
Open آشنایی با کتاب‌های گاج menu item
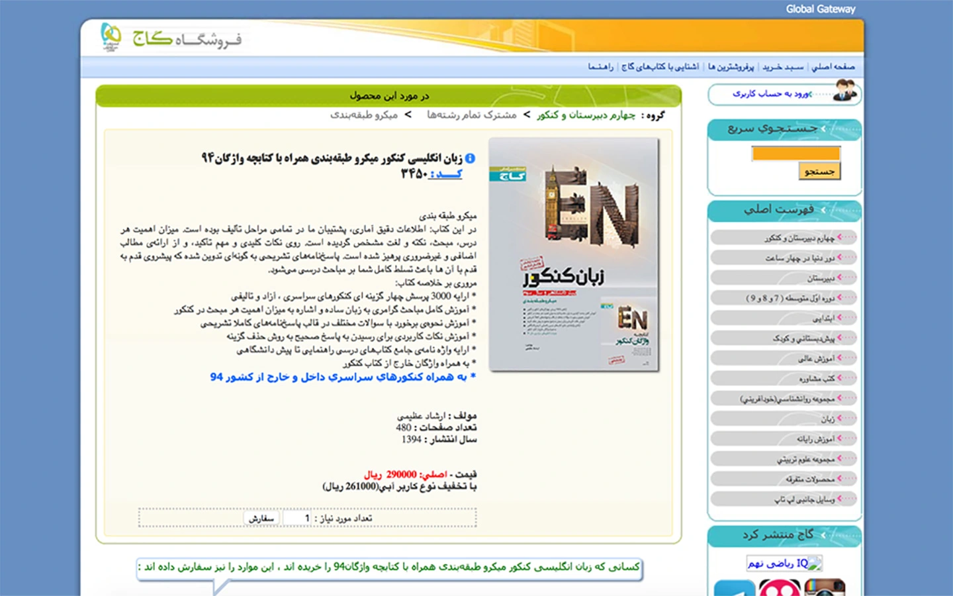click(x=660, y=67)
